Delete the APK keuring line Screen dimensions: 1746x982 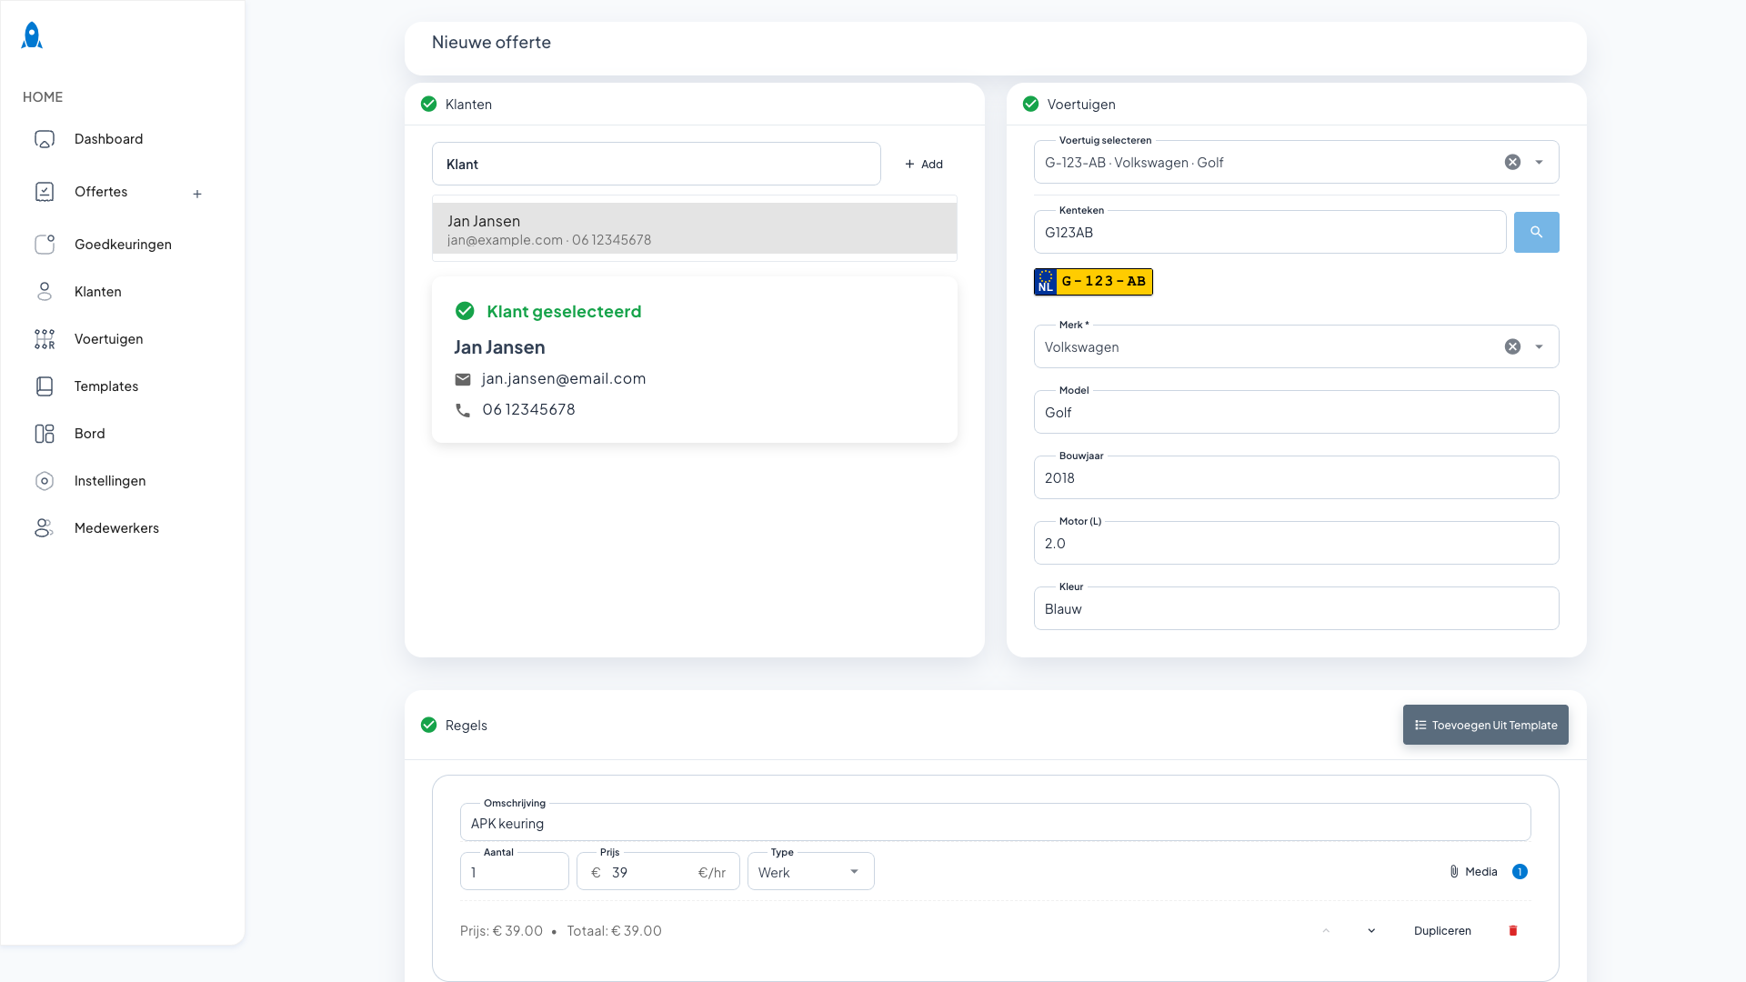[x=1513, y=931]
